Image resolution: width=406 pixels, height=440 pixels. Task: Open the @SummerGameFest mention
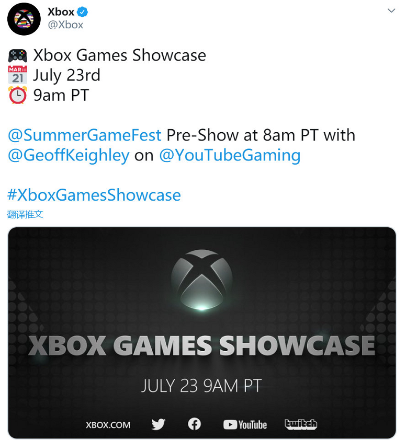[85, 135]
